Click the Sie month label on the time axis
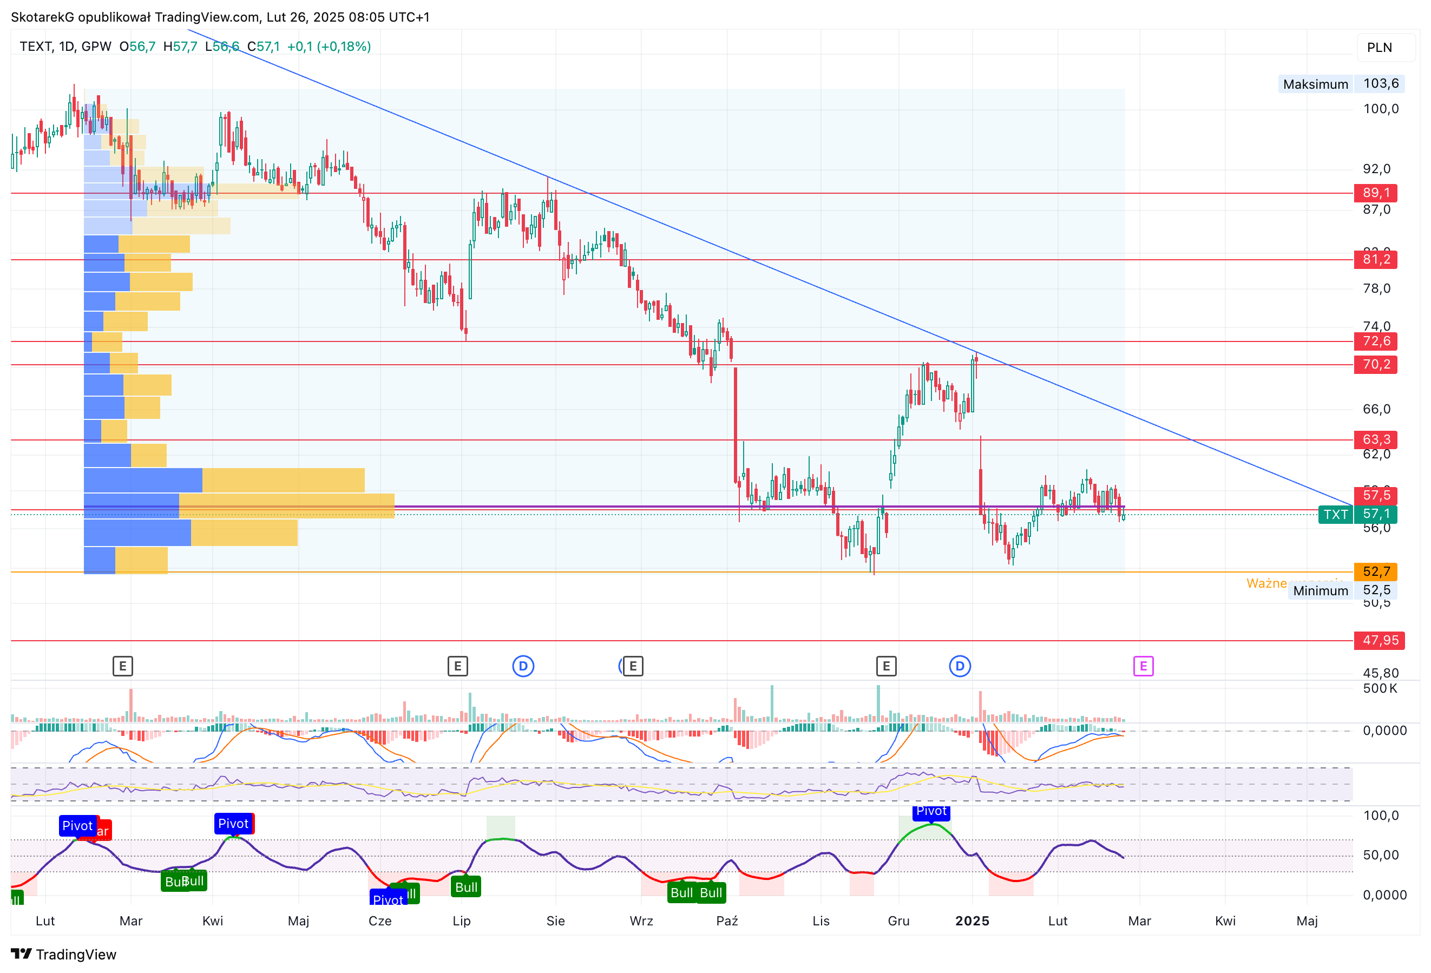 coord(555,921)
